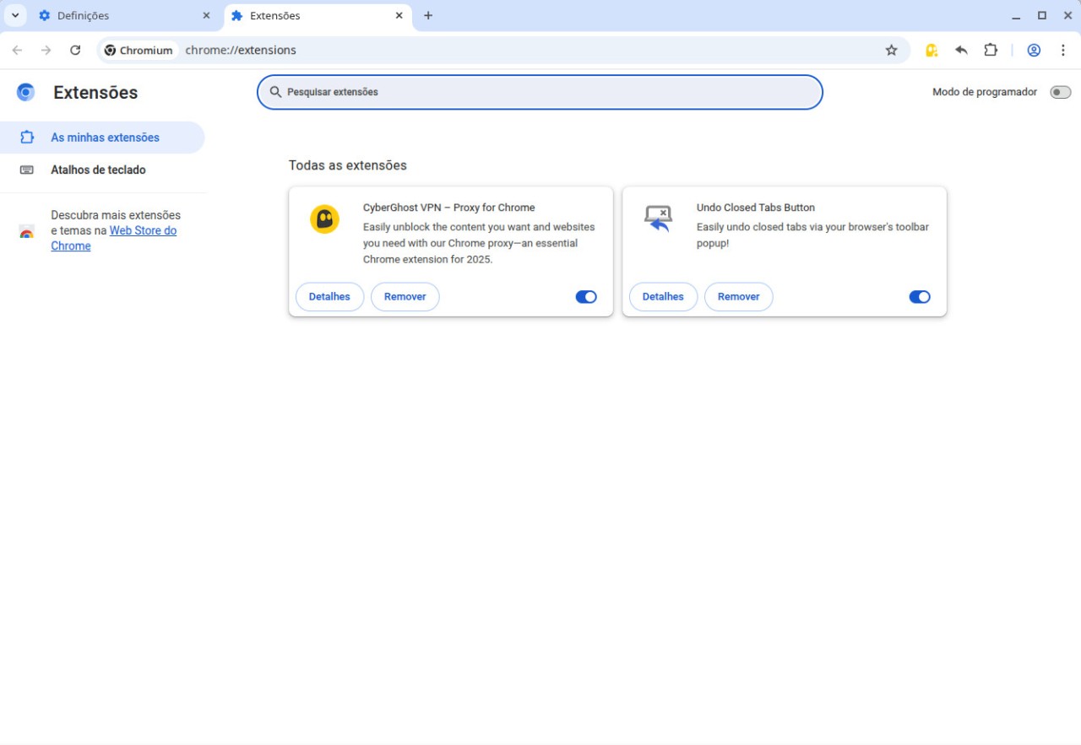Enable Modo de programador toggle
The height and width of the screenshot is (745, 1081).
1060,92
